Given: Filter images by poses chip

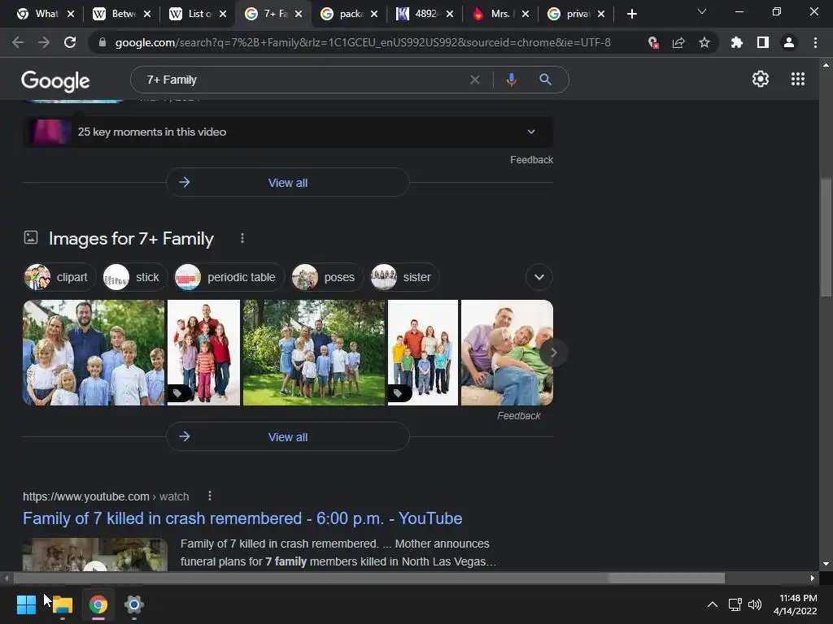Looking at the screenshot, I should pyautogui.click(x=327, y=277).
